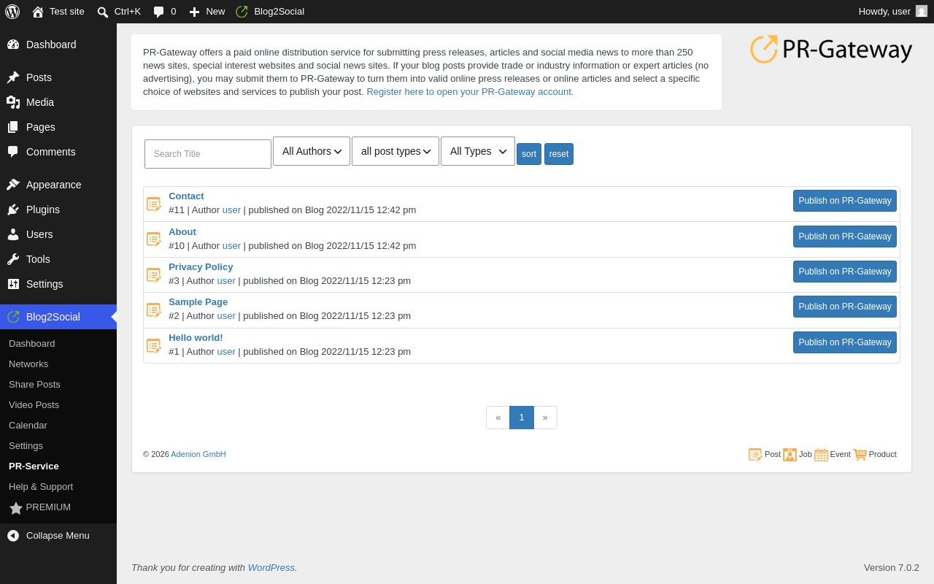The image size is (934, 584).
Task: Open Blog2Social Dashboard submenu item
Action: [31, 344]
